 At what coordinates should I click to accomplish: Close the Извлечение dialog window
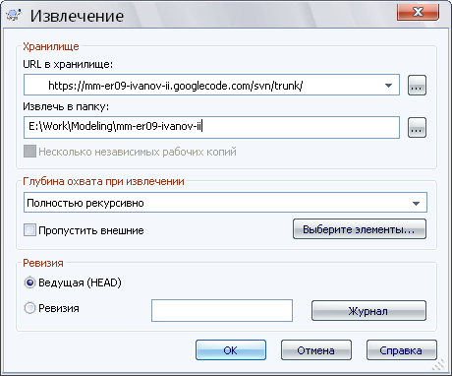418,13
